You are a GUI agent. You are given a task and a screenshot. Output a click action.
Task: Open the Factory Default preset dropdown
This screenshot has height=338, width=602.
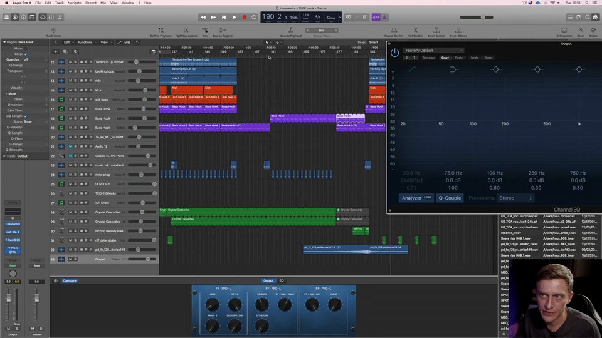point(433,50)
